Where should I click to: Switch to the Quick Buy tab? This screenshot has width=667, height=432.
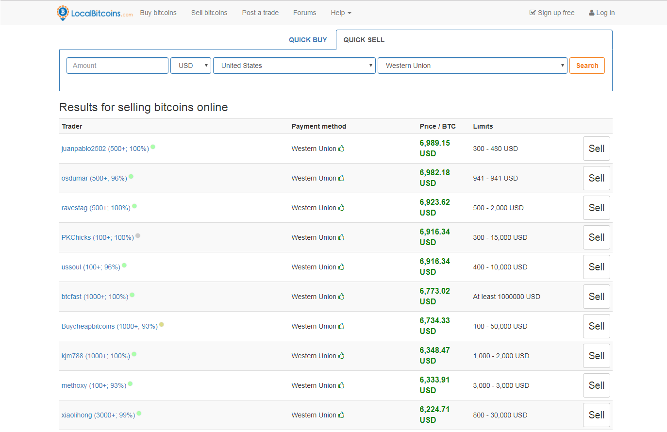pyautogui.click(x=308, y=40)
